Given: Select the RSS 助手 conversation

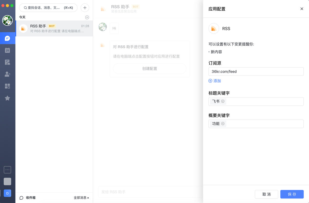Looking at the screenshot, I should pyautogui.click(x=54, y=28).
